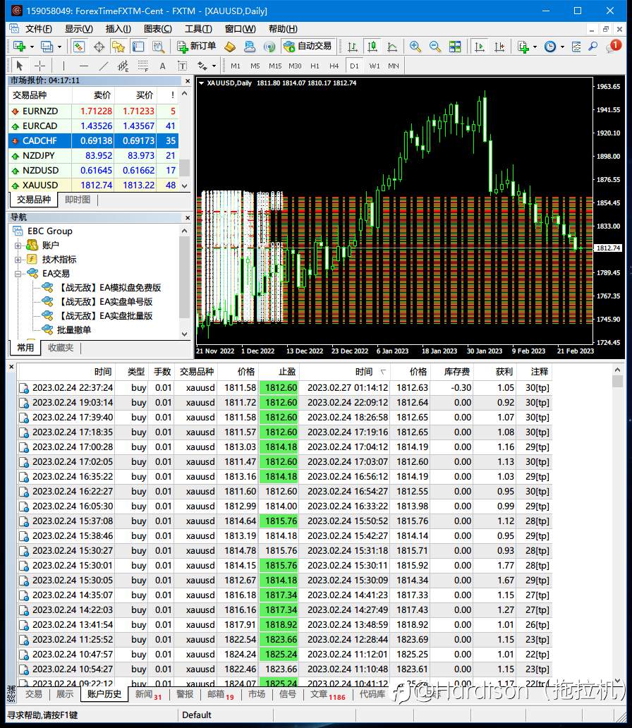The image size is (632, 728).
Task: Switch chart to candlestick display
Action: pos(372,47)
